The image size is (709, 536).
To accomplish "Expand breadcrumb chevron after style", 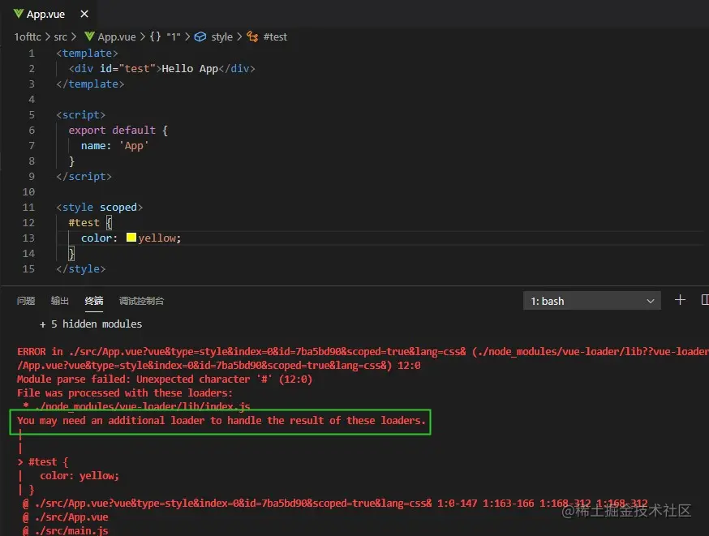I will tap(239, 36).
